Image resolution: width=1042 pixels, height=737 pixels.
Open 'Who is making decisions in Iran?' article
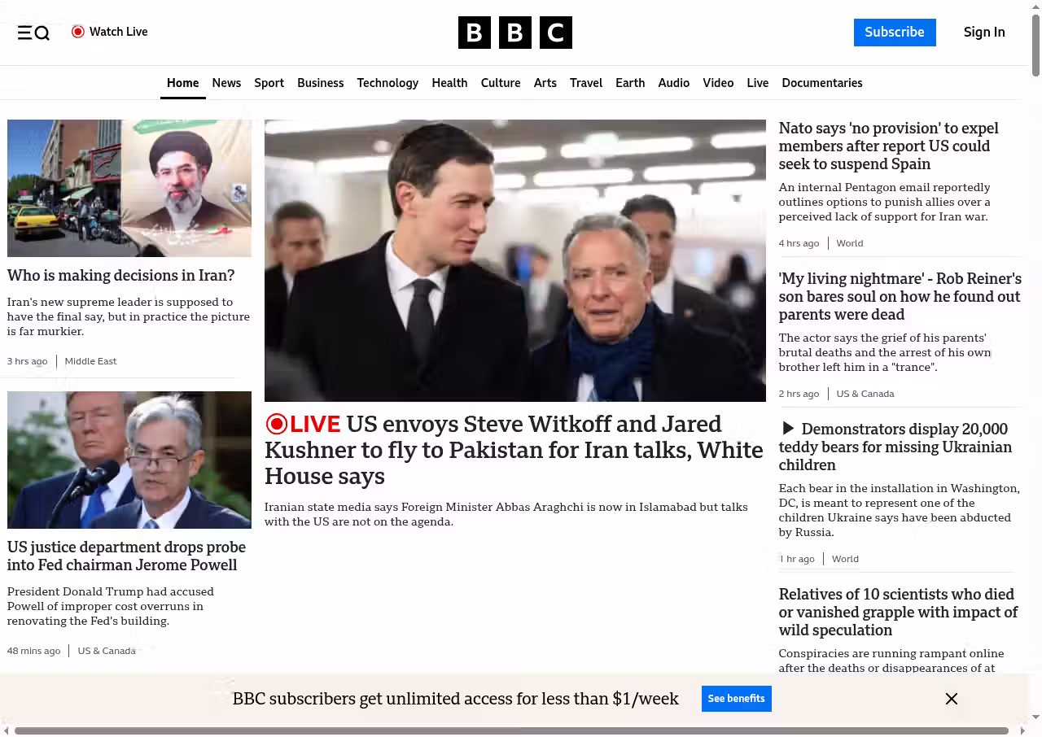tap(120, 276)
